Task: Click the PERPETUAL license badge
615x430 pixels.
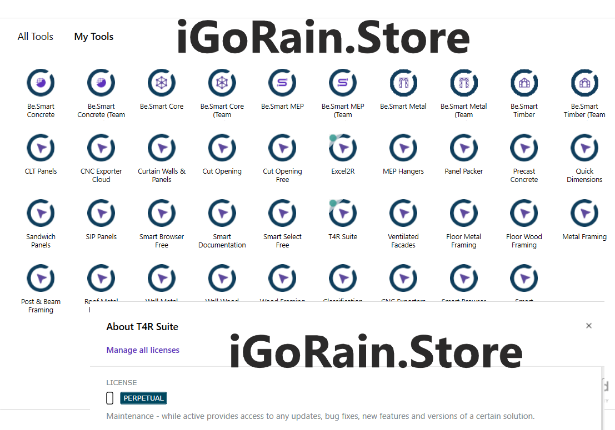Action: point(143,398)
